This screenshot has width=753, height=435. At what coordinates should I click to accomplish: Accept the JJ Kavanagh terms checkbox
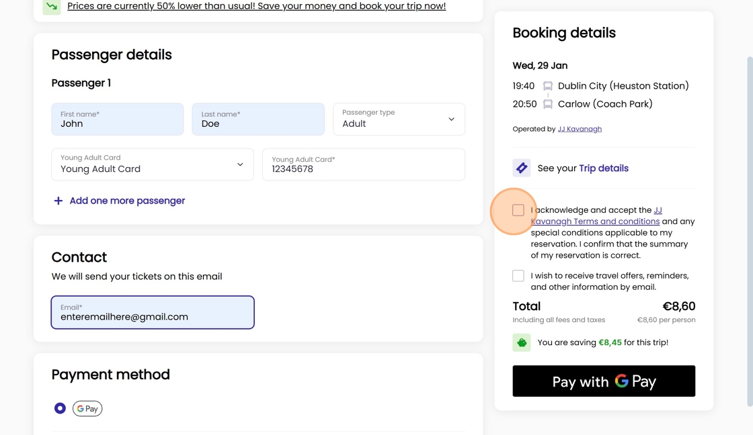[518, 210]
